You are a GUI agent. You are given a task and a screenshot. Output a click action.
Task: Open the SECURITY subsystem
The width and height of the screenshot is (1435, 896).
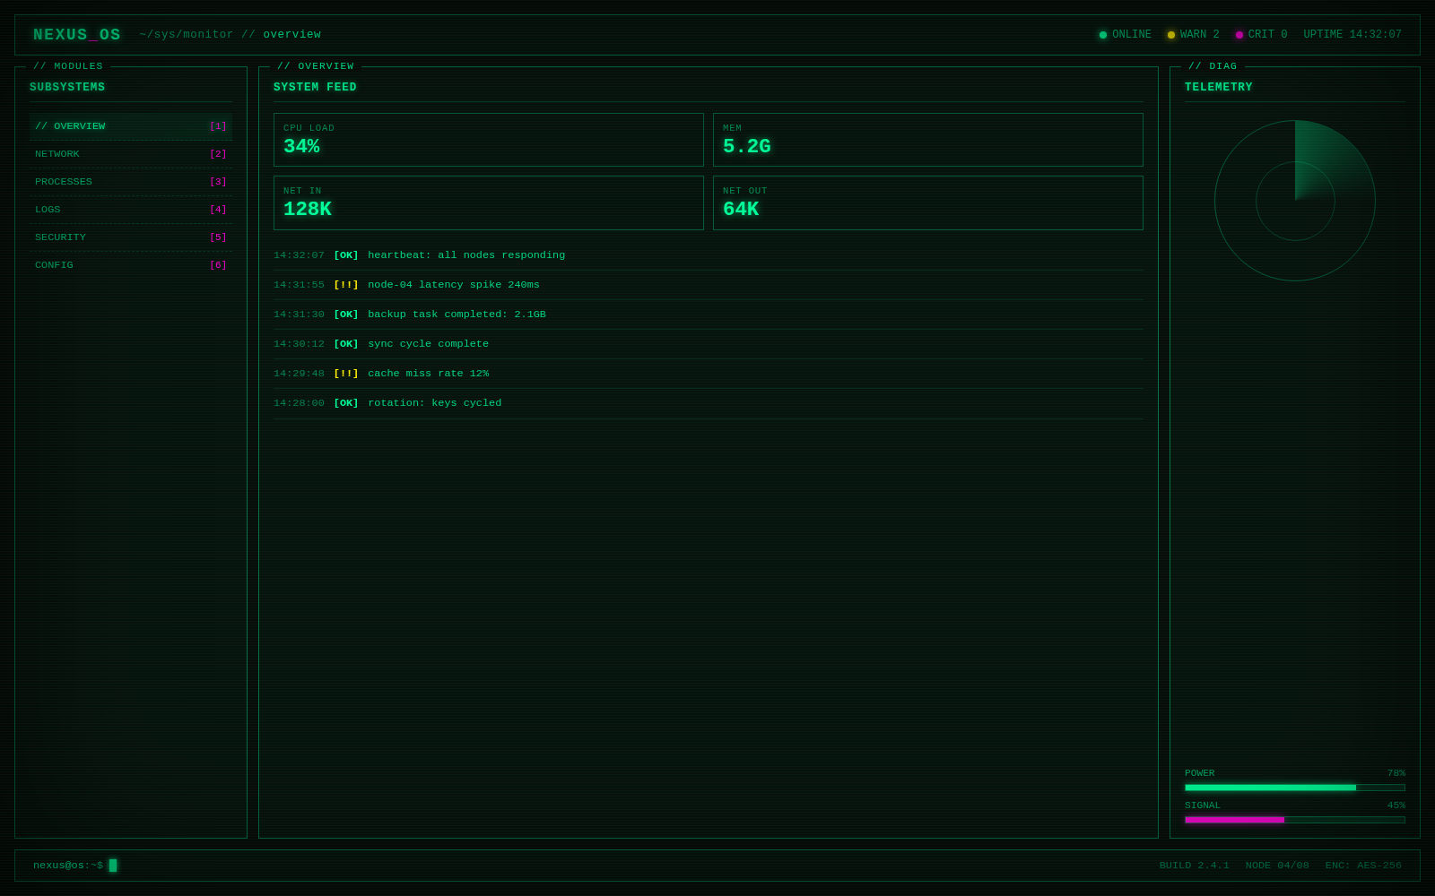131,237
